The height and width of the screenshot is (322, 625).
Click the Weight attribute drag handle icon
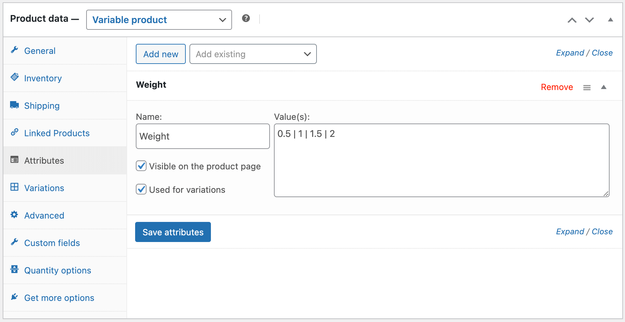point(587,88)
